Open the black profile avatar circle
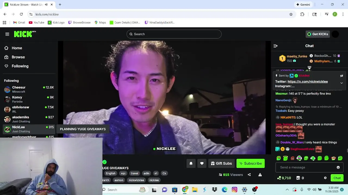The width and height of the screenshot is (348, 195). click(x=335, y=34)
